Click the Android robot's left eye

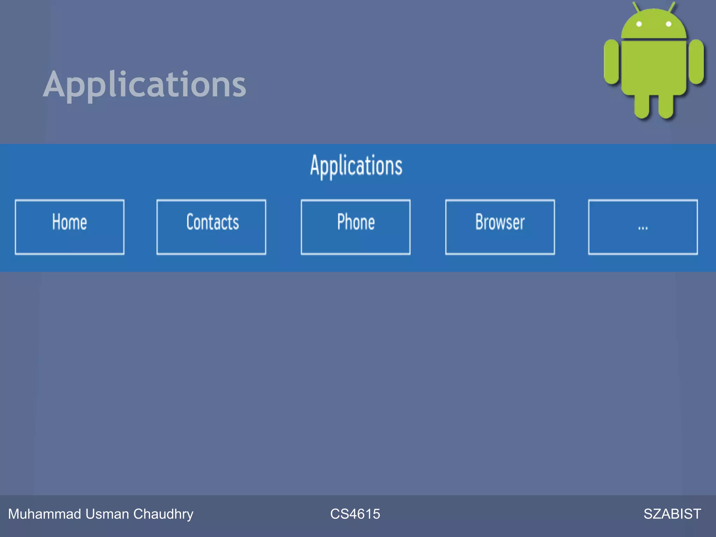pos(639,24)
